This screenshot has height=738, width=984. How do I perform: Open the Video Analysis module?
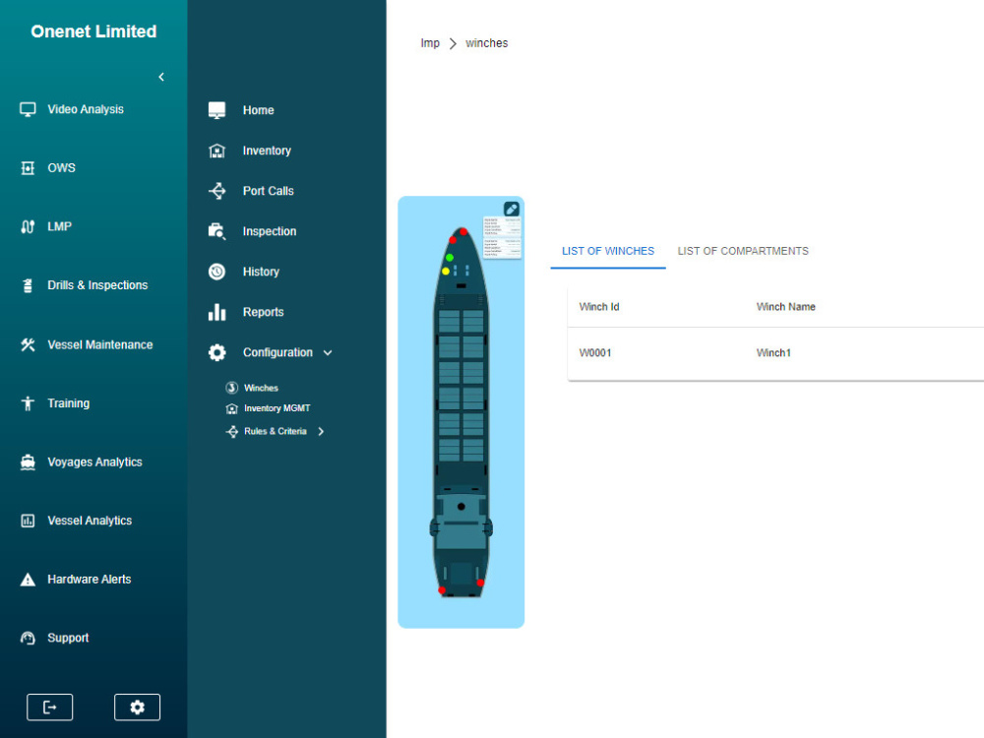[x=86, y=109]
